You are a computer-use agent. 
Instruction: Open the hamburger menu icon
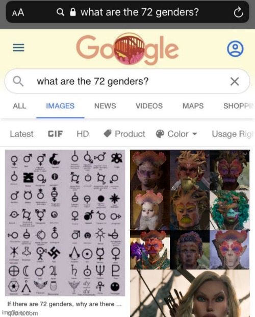tap(18, 47)
